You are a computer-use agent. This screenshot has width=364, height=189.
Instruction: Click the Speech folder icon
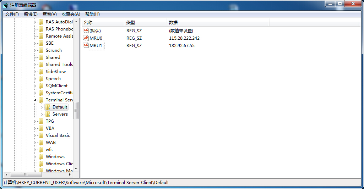coord(41,79)
